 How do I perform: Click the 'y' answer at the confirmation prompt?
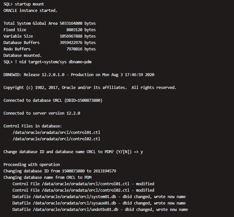142,152
